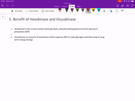The height and width of the screenshot is (101, 135).
Task: Open the Home tab
Action: click(57, 6)
